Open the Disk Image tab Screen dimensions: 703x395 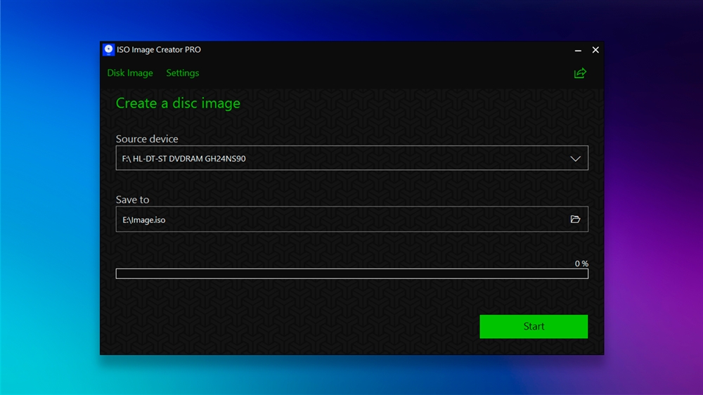coord(130,72)
